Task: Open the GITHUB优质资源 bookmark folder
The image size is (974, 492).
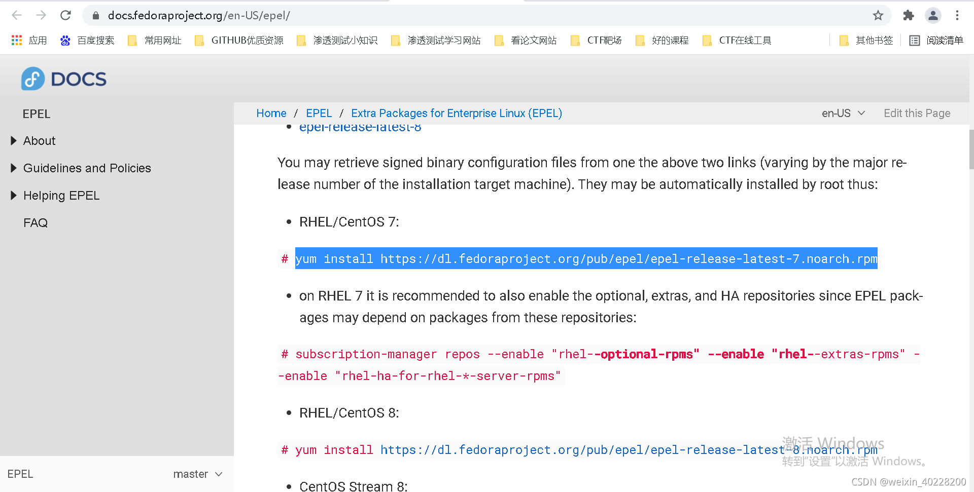Action: 239,41
